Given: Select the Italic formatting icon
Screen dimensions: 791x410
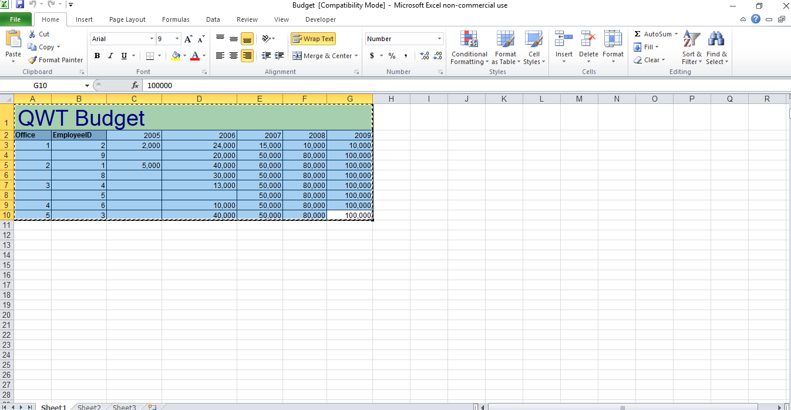Looking at the screenshot, I should 110,56.
